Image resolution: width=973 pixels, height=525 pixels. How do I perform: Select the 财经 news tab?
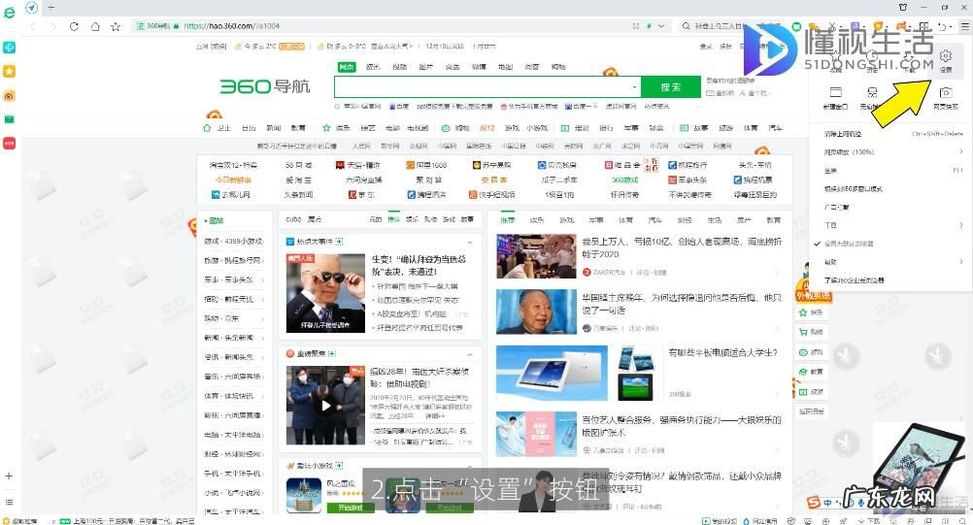(x=685, y=220)
